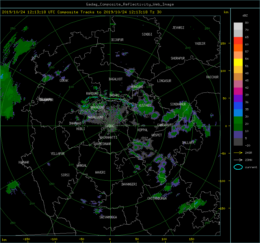Click the DAVANGERI city label
This screenshot has height=243, width=260.
coord(129,184)
